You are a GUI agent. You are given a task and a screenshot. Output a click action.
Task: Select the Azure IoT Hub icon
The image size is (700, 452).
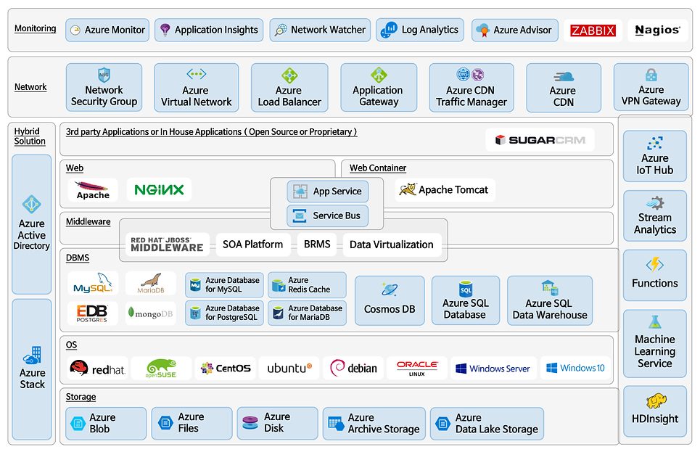(655, 143)
